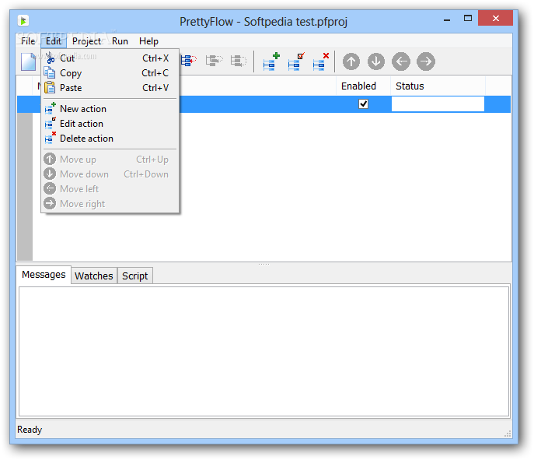The image size is (534, 460).
Task: Open the Help menu
Action: (x=148, y=41)
